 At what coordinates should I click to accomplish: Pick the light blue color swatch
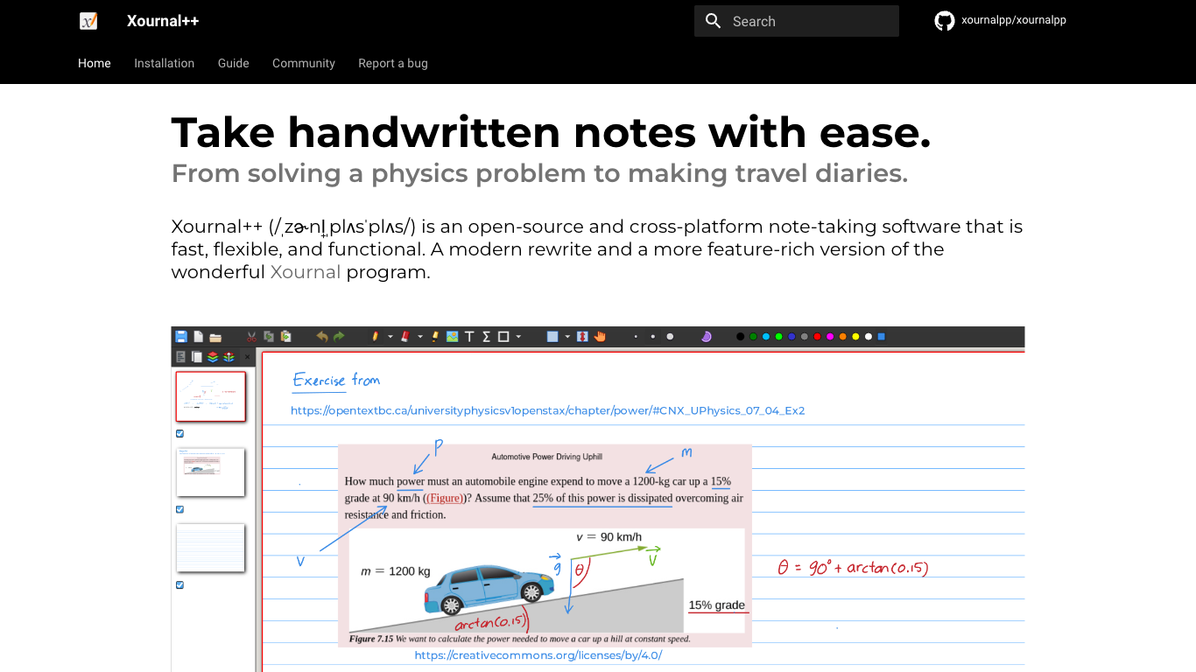(766, 337)
